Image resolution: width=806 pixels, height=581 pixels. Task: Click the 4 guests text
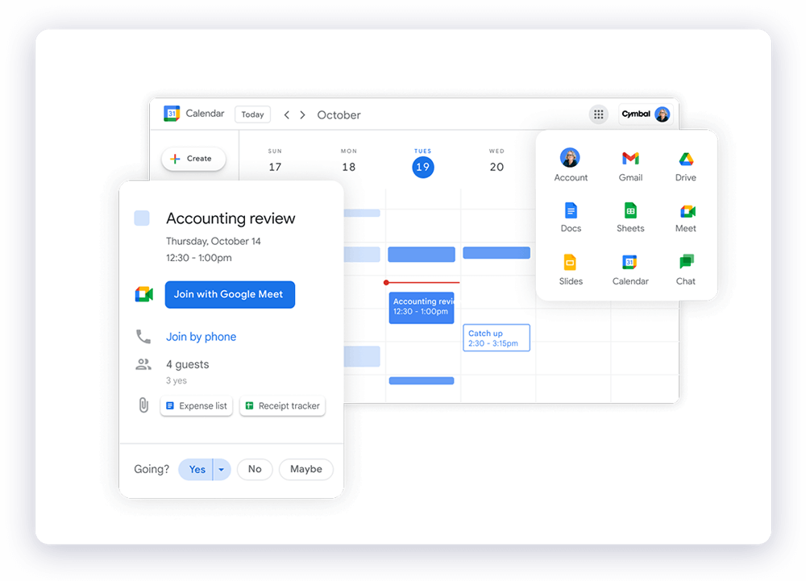pos(188,364)
